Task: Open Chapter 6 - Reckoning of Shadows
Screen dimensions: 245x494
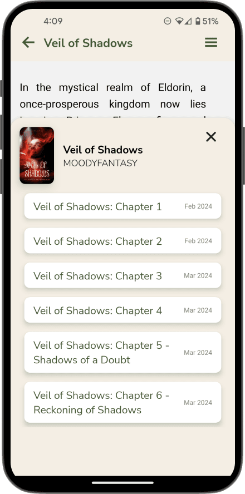Action: [122, 403]
